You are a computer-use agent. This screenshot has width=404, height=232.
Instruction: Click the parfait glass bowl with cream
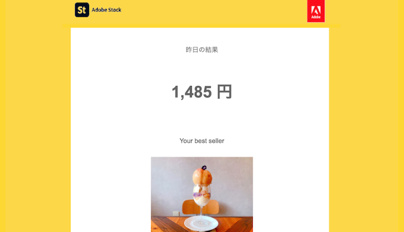pyautogui.click(x=202, y=195)
